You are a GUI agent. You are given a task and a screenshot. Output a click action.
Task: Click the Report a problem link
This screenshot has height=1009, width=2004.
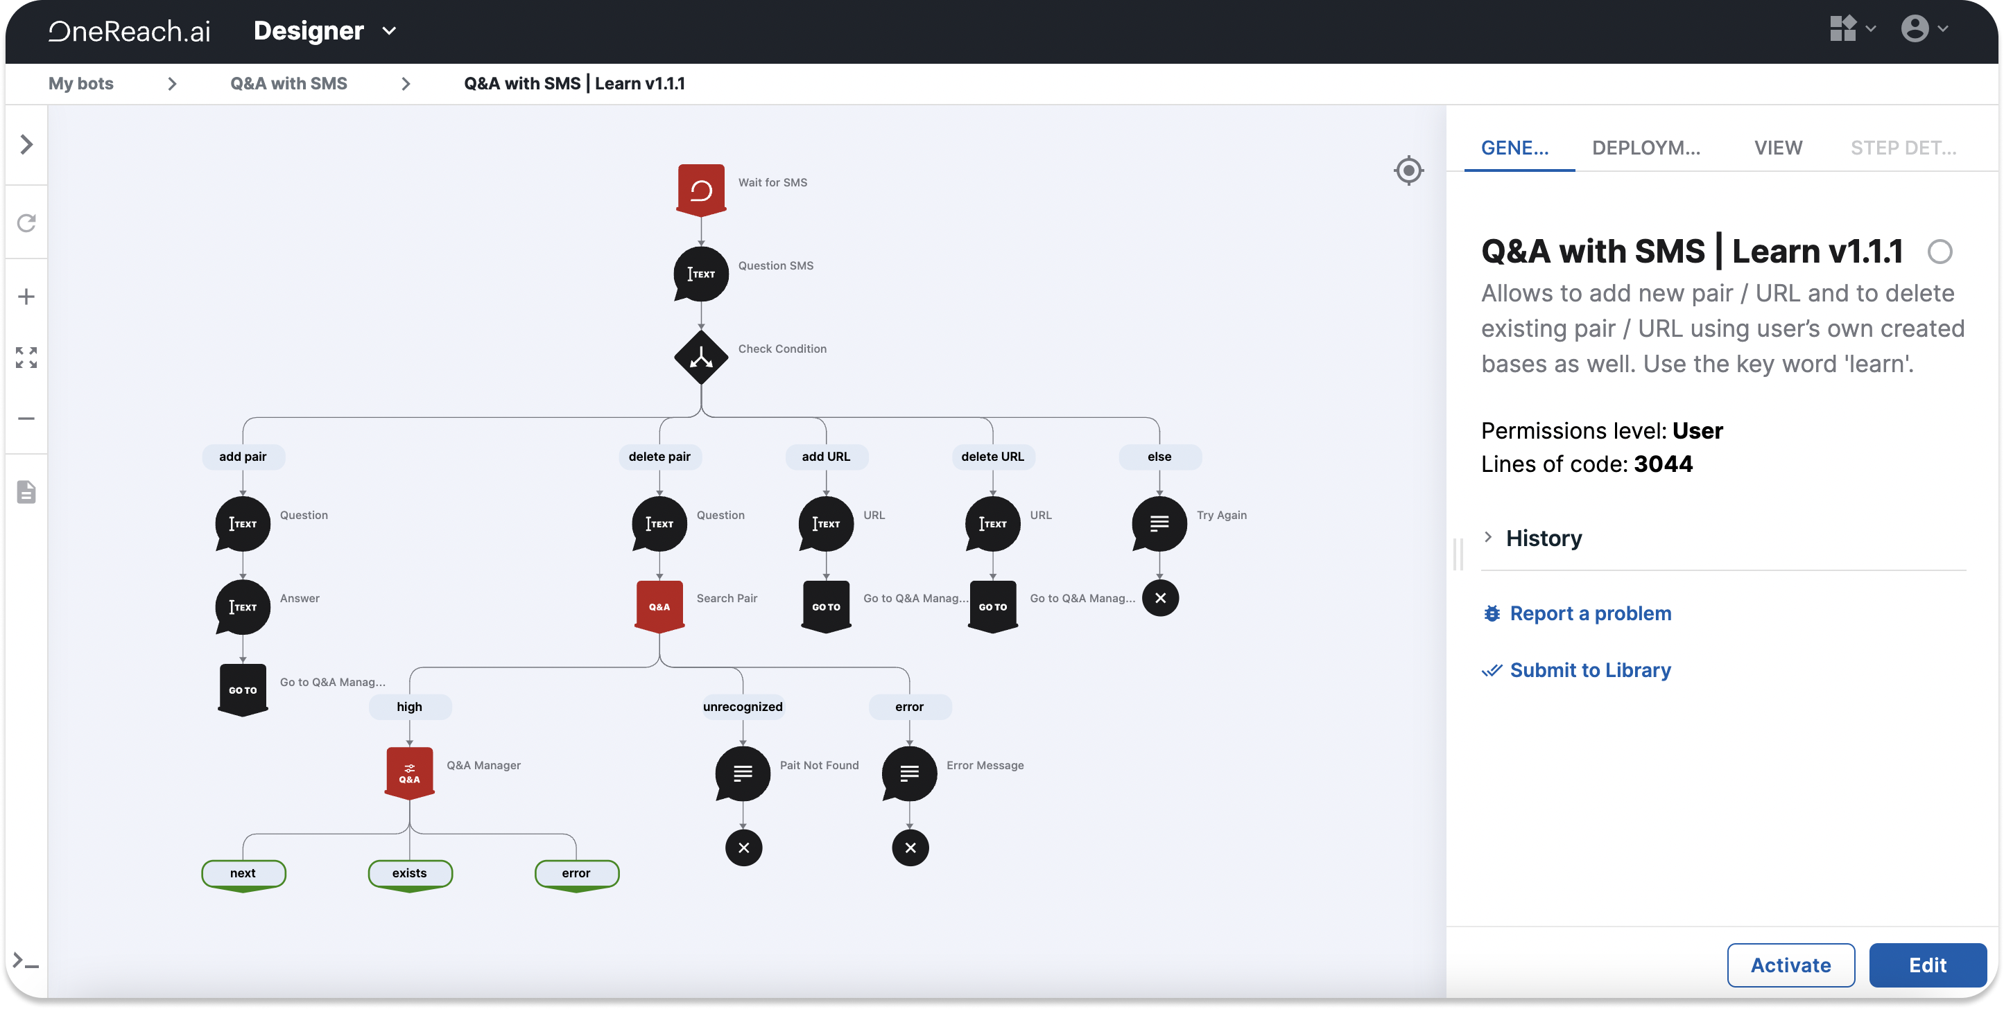click(1589, 613)
